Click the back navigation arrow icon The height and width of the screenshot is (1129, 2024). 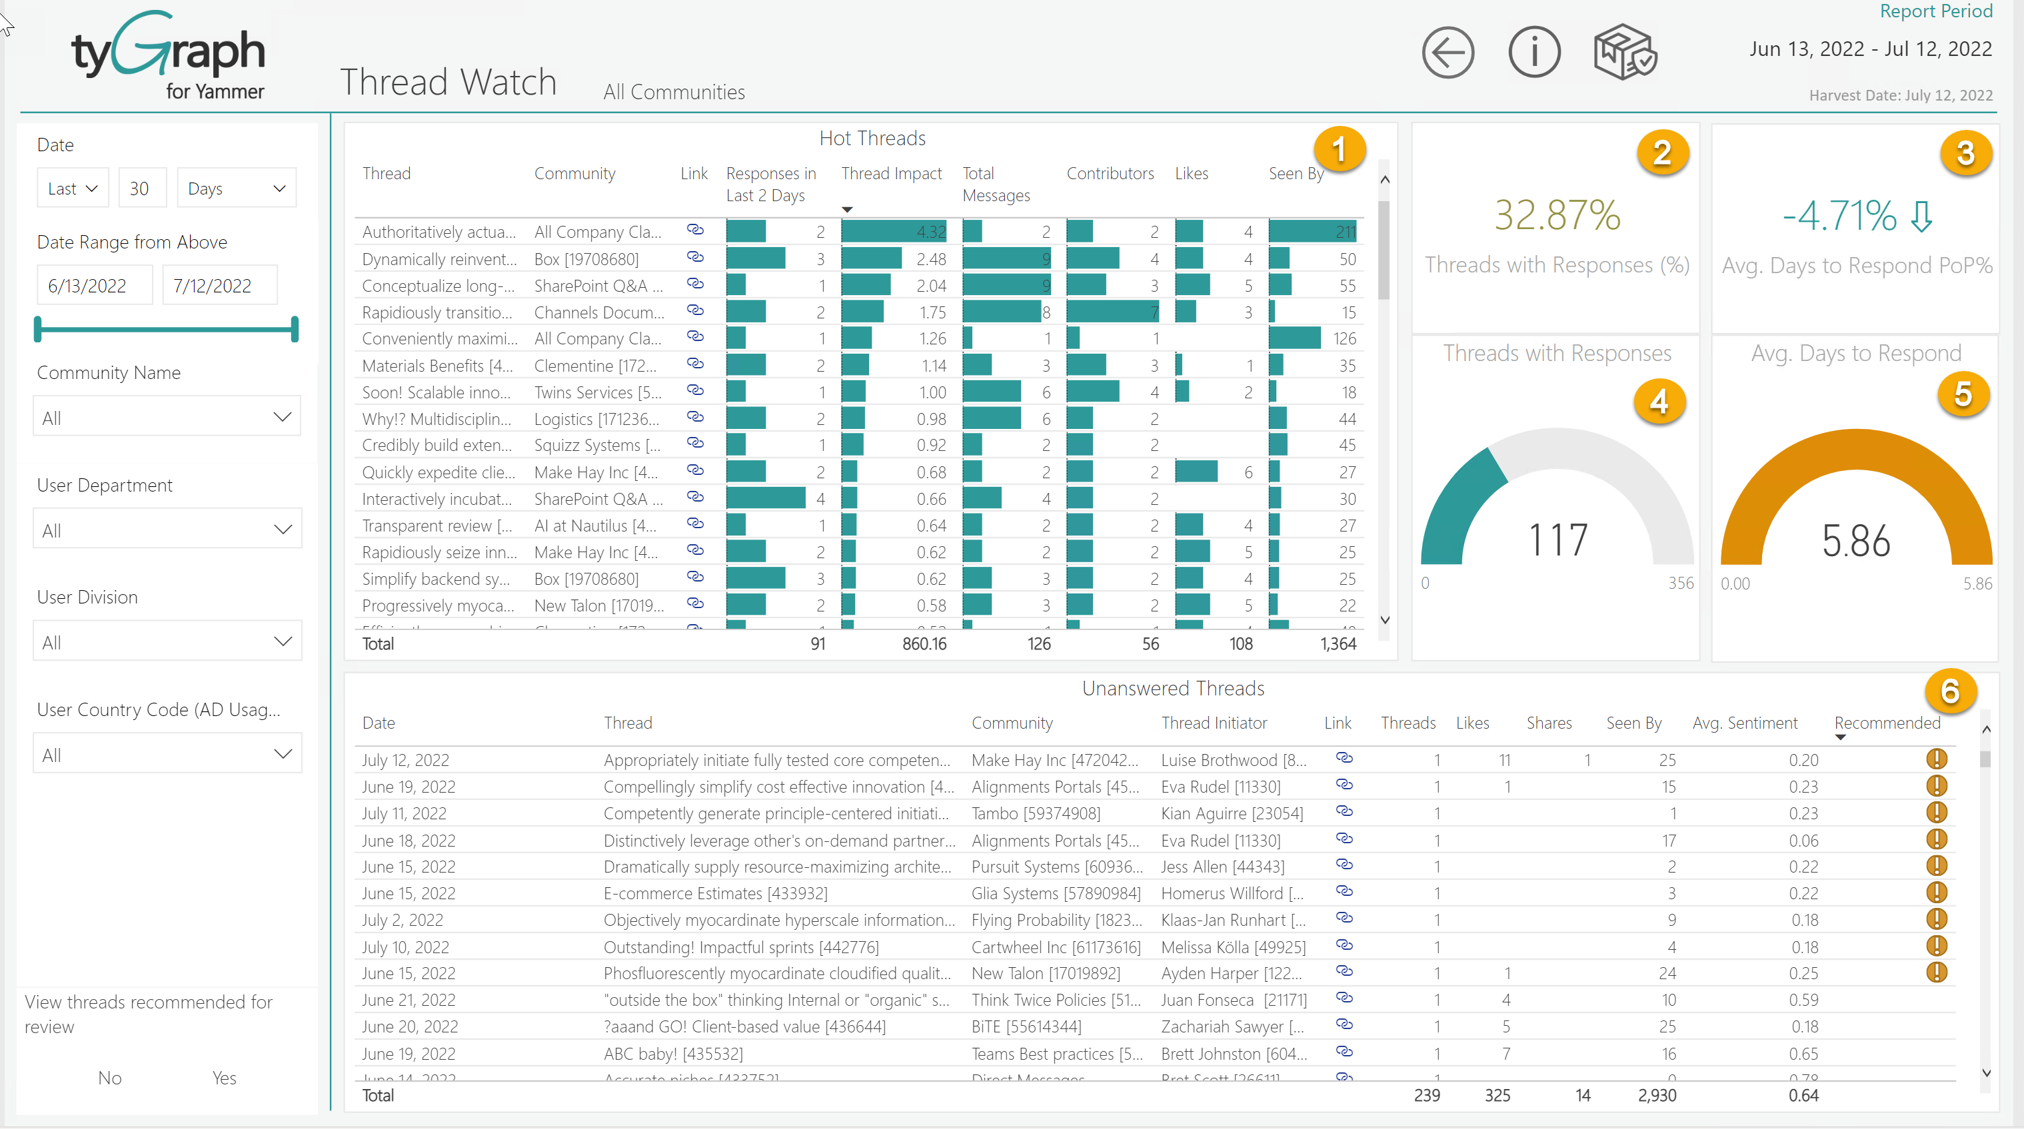click(x=1448, y=52)
